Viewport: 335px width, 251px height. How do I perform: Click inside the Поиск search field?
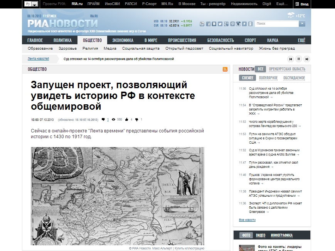(277, 24)
